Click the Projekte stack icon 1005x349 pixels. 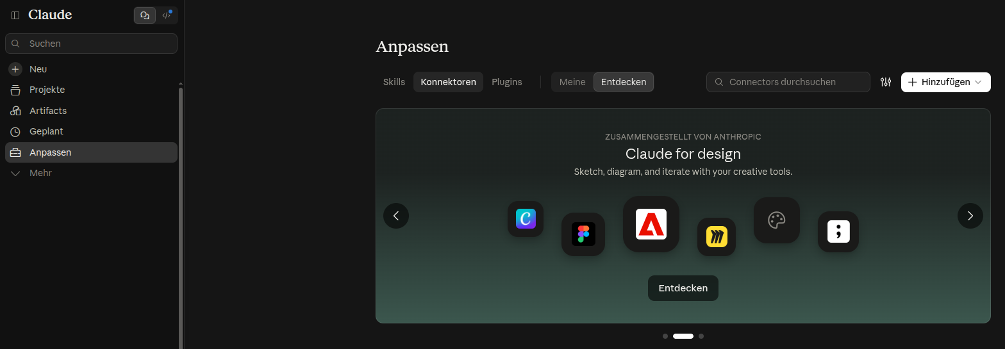16,90
